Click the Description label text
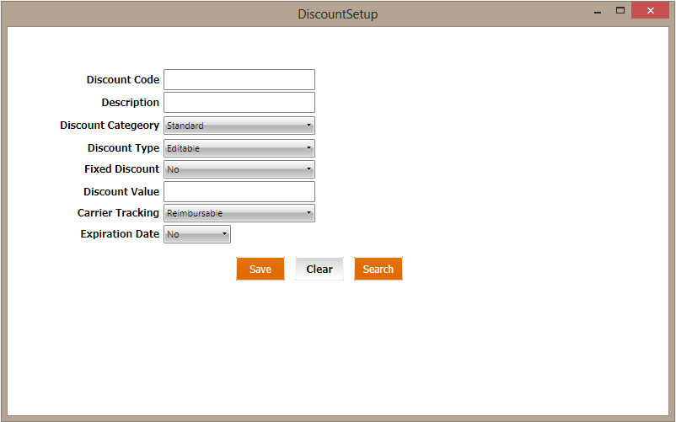676x422 pixels. [x=130, y=103]
